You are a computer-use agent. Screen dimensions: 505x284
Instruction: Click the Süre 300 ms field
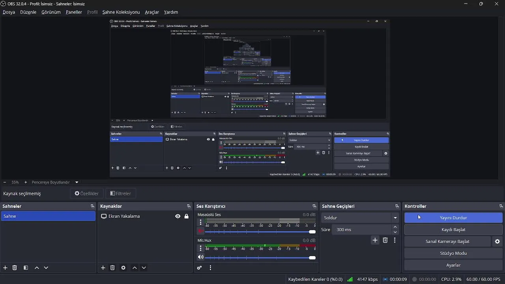pyautogui.click(x=362, y=230)
